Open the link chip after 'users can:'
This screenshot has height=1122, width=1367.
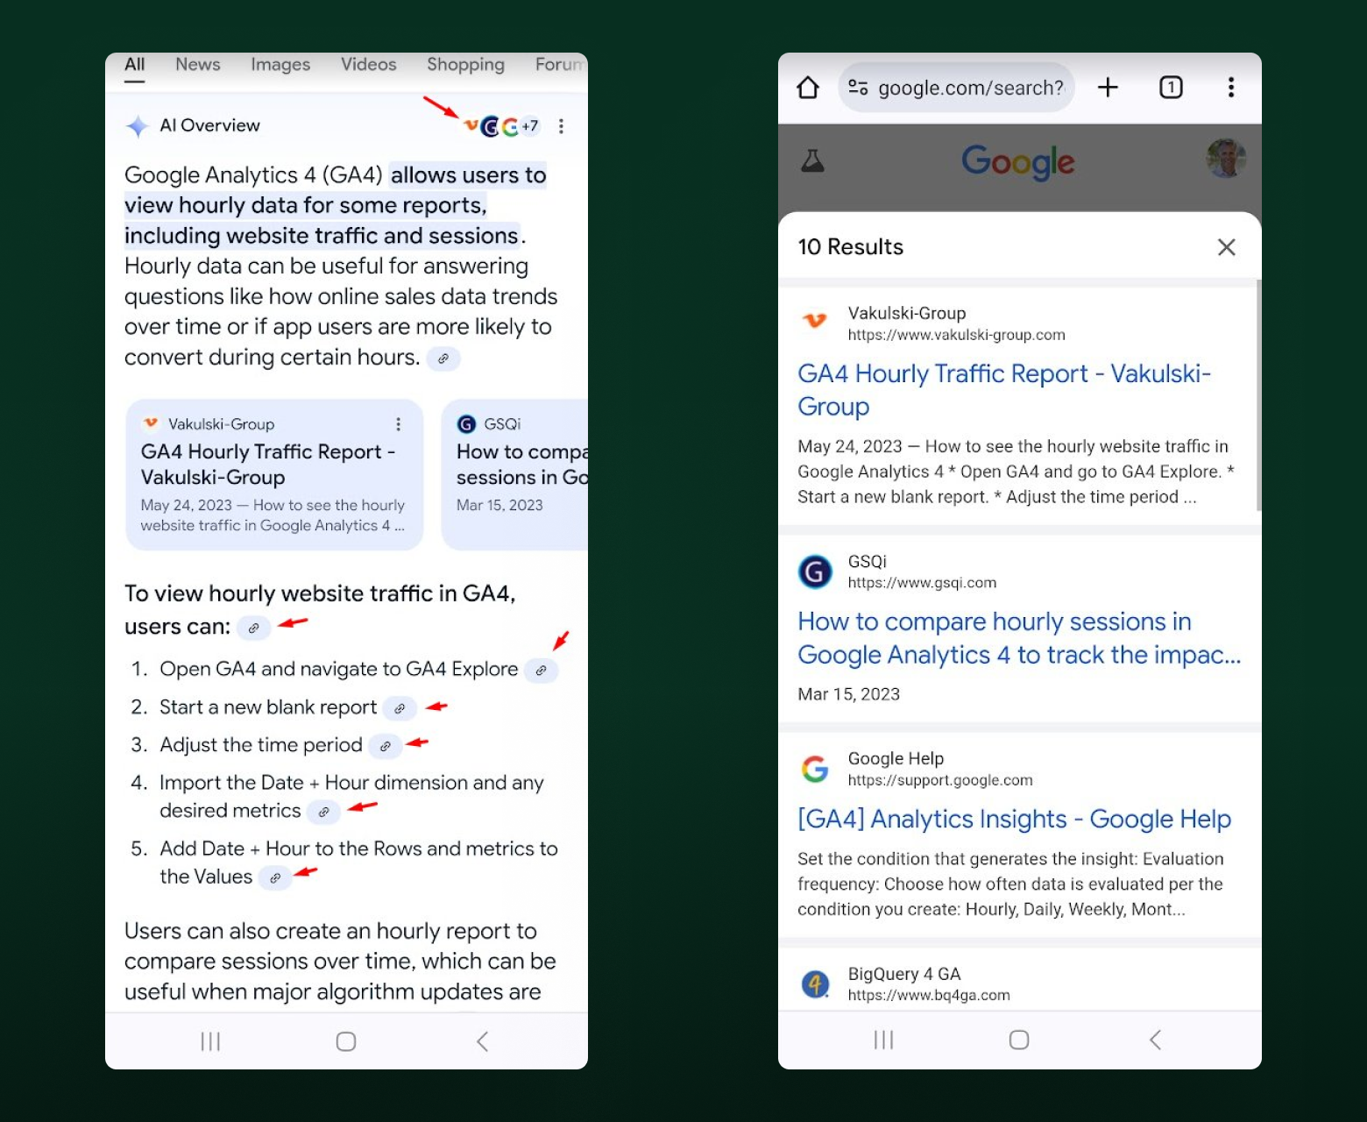(253, 628)
